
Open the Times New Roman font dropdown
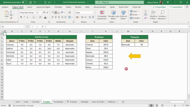click(36, 12)
